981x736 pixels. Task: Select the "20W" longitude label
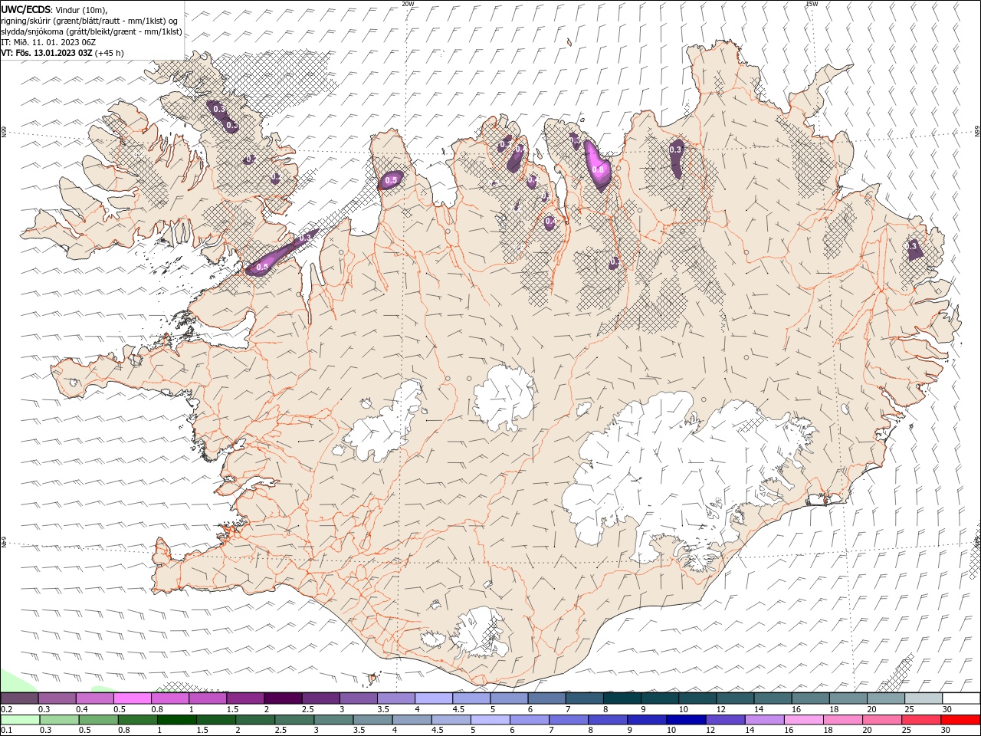[408, 4]
